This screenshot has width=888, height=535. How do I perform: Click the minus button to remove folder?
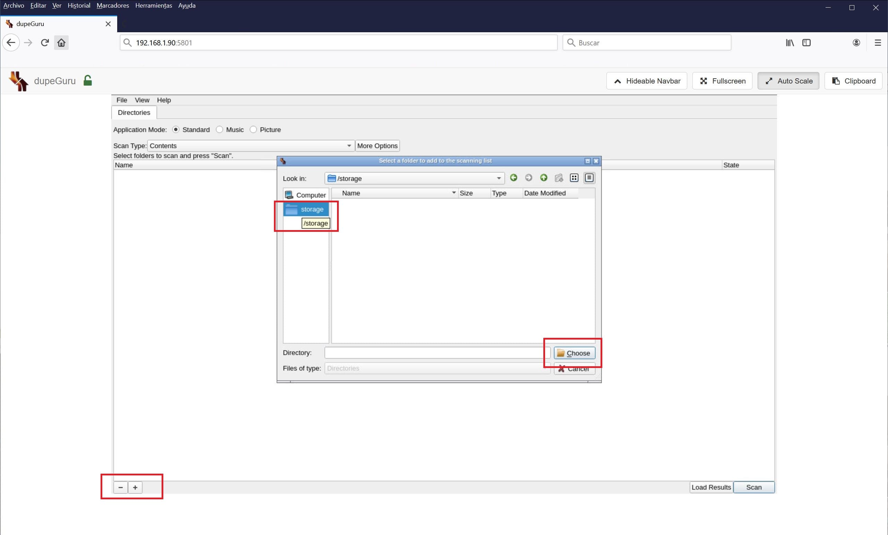(x=121, y=488)
